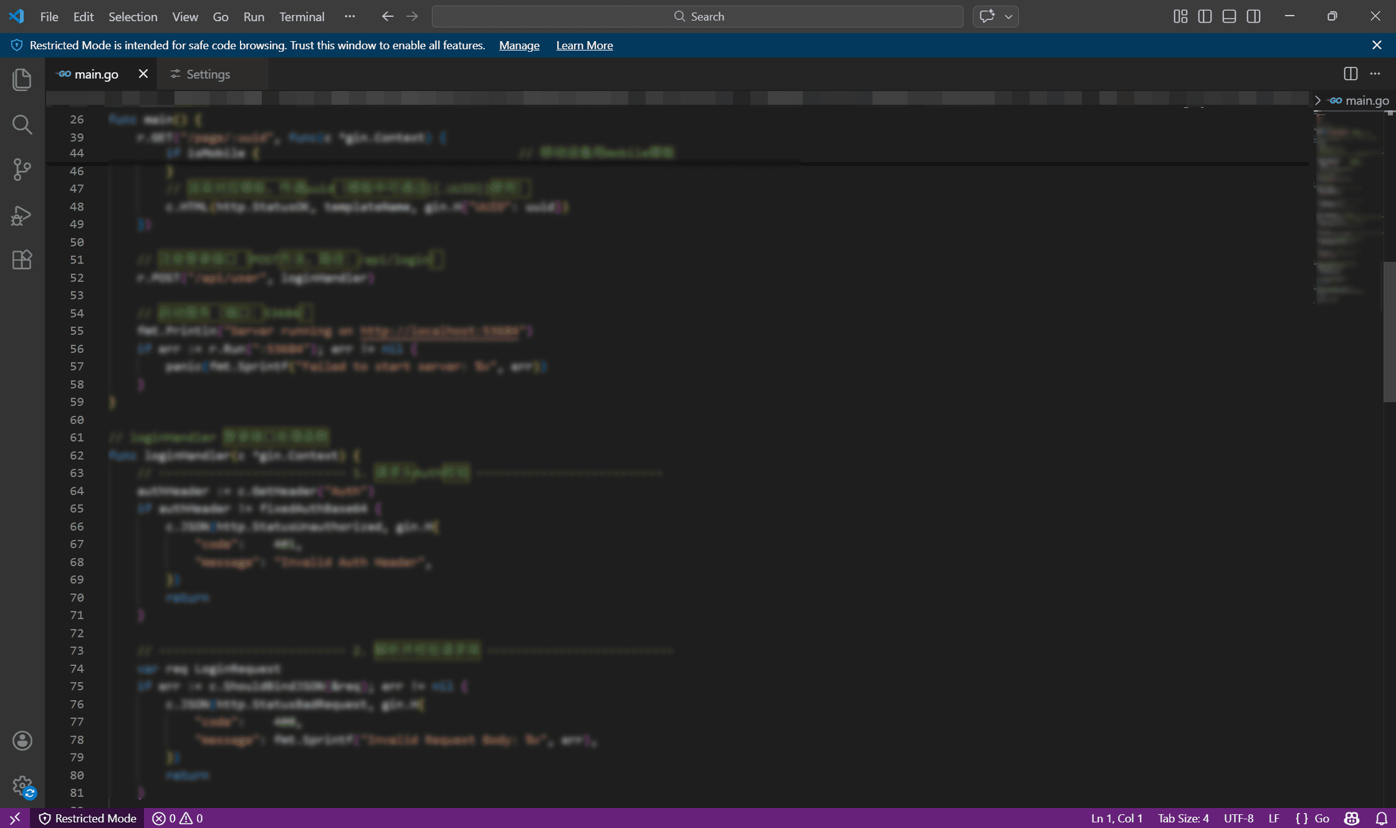
Task: Open the Manage gear icon
Action: click(22, 786)
